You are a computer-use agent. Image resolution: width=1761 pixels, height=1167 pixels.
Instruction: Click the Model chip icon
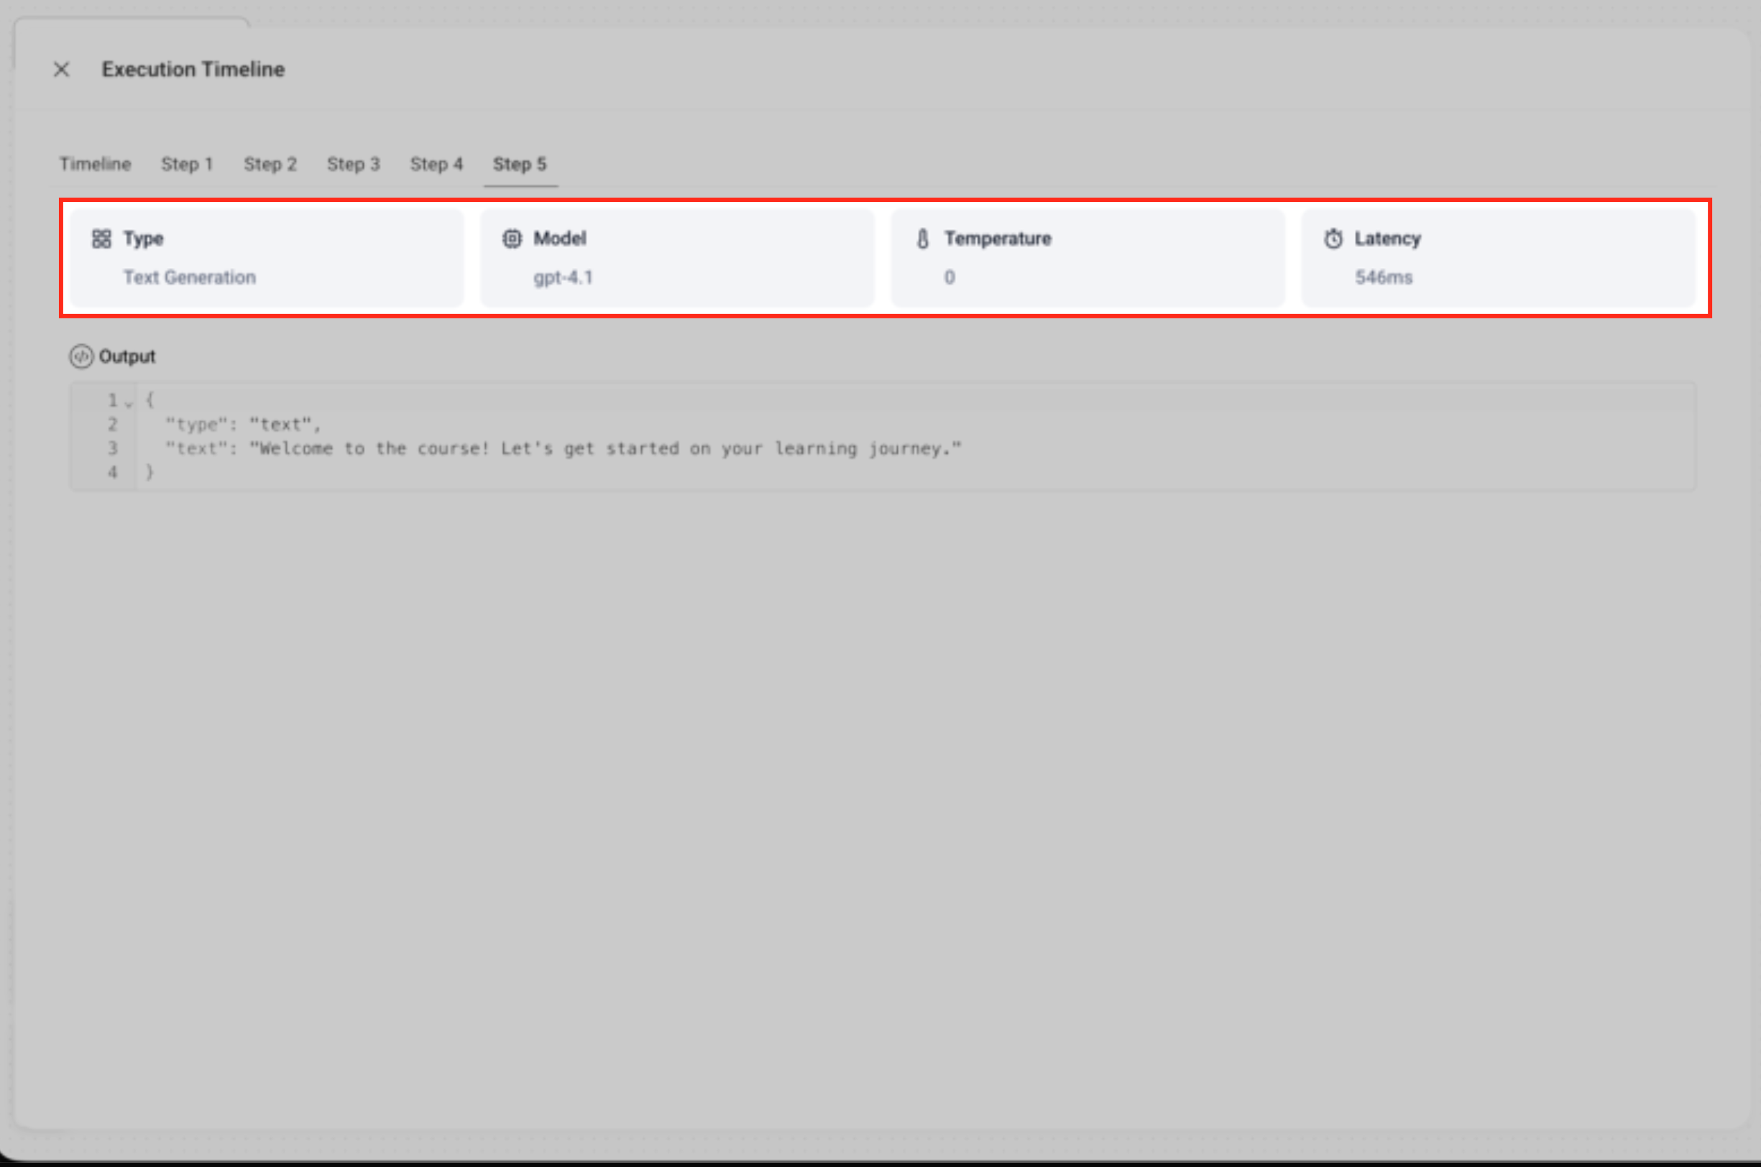coord(512,239)
